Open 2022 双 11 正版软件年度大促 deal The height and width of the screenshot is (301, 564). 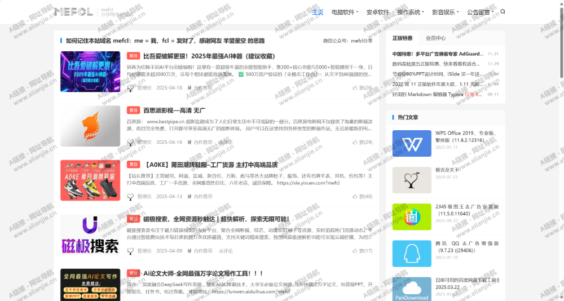[x=438, y=84]
